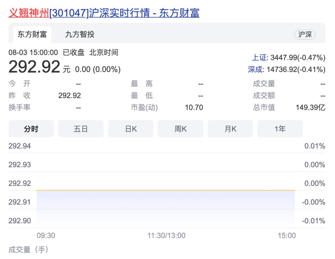
Task: Switch to the 九方智投 tab
Action: pyautogui.click(x=80, y=34)
